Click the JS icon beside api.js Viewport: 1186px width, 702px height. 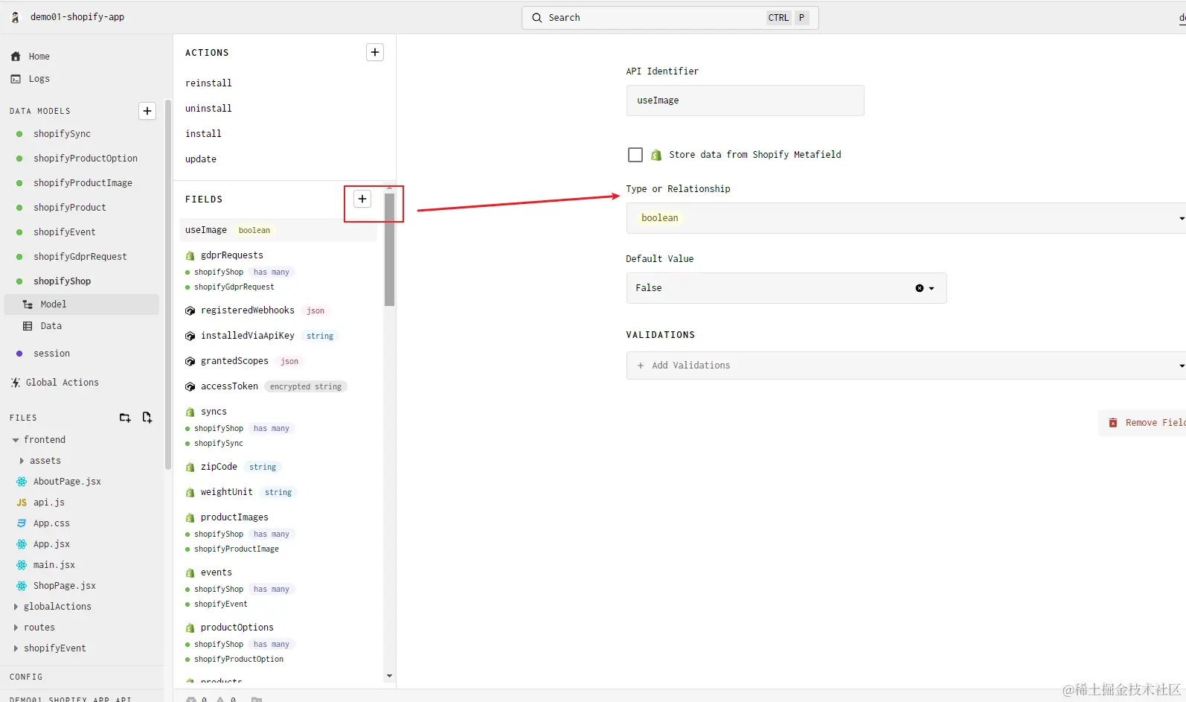click(22, 502)
